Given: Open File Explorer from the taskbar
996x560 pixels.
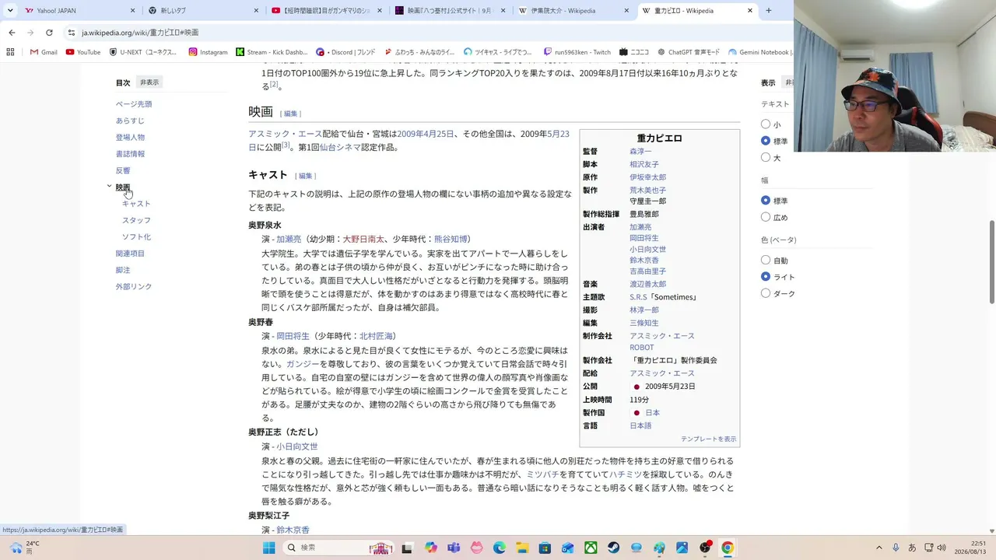Looking at the screenshot, I should click(522, 548).
